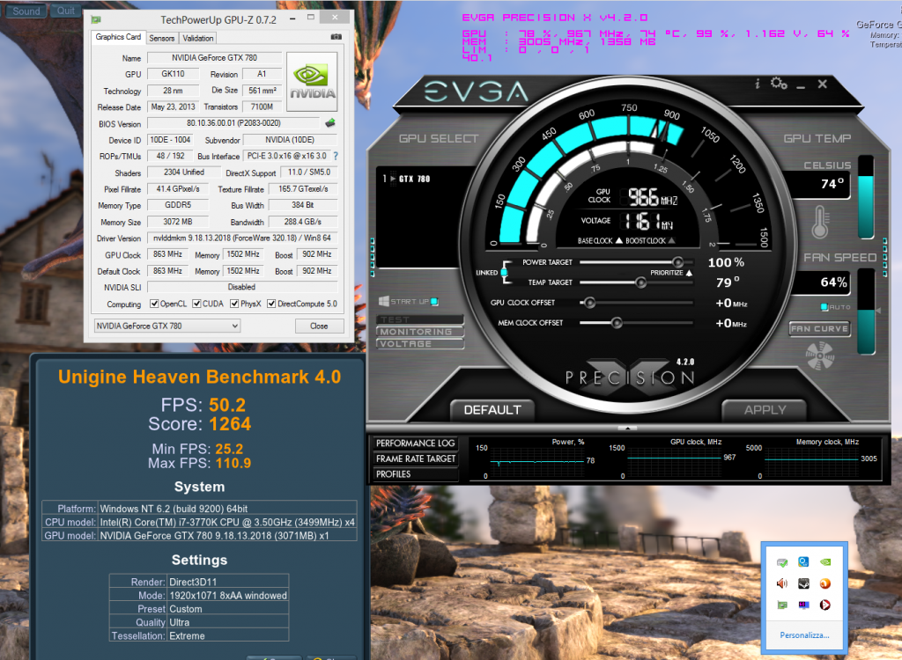This screenshot has height=660, width=902.
Task: Click the speaker volume tray icon
Action: (782, 583)
